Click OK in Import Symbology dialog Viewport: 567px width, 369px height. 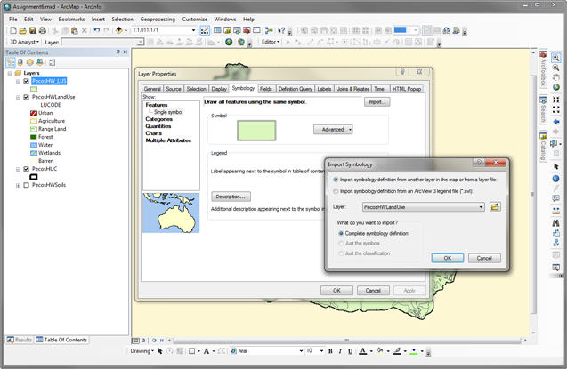pos(448,258)
